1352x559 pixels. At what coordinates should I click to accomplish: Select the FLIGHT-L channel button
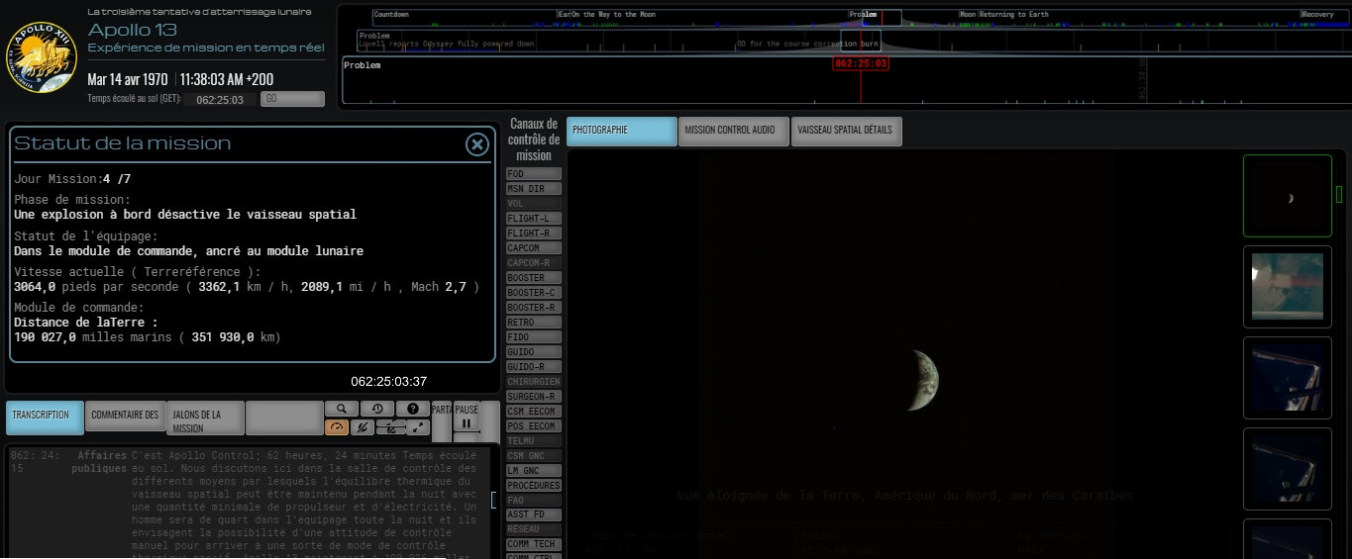534,219
